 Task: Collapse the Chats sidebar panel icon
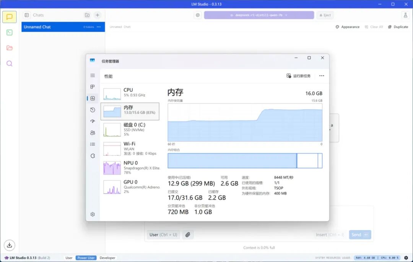tap(27, 15)
